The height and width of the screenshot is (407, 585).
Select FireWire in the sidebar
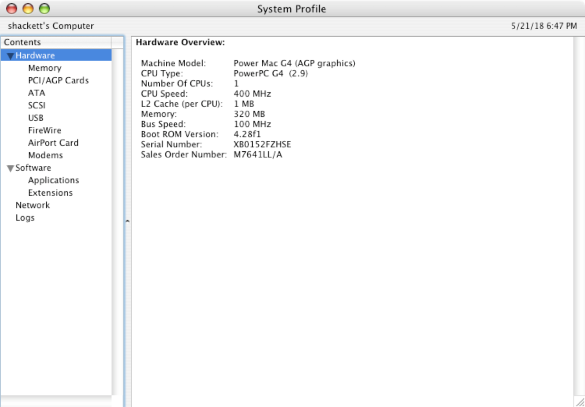coord(44,130)
